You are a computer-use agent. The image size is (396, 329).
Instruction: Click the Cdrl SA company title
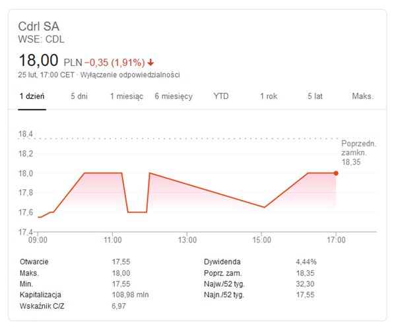[x=39, y=26]
